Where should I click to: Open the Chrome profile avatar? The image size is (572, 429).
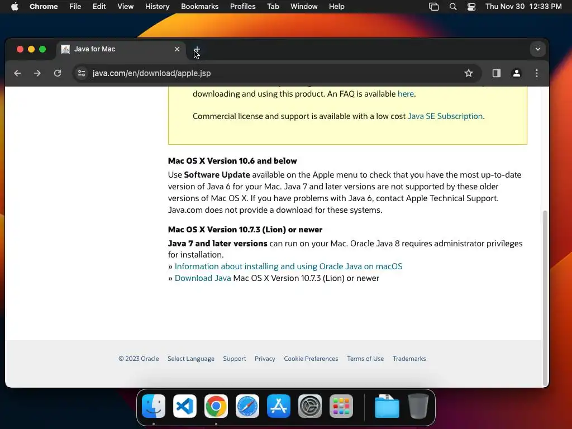517,73
